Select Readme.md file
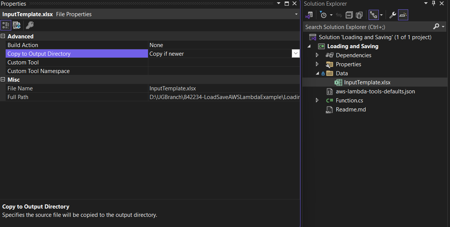The height and width of the screenshot is (227, 450). pos(351,110)
